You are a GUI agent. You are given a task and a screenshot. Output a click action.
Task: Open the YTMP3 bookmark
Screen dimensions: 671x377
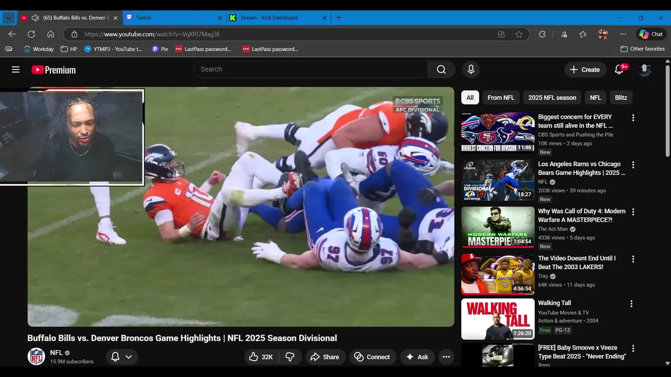[x=113, y=49]
